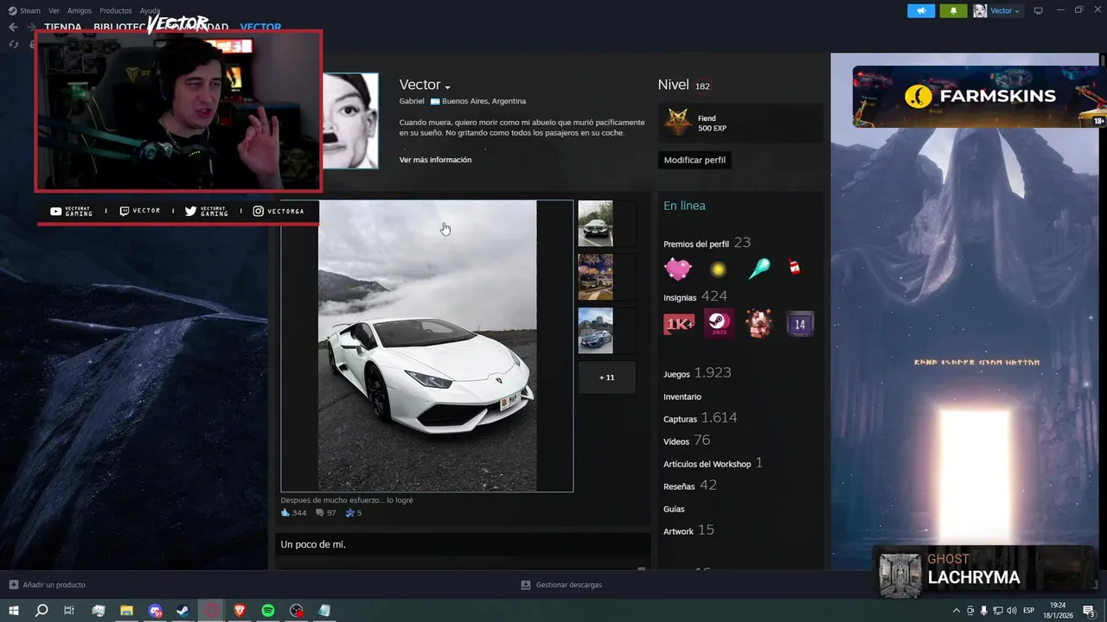Open the Inventario link

pos(682,397)
